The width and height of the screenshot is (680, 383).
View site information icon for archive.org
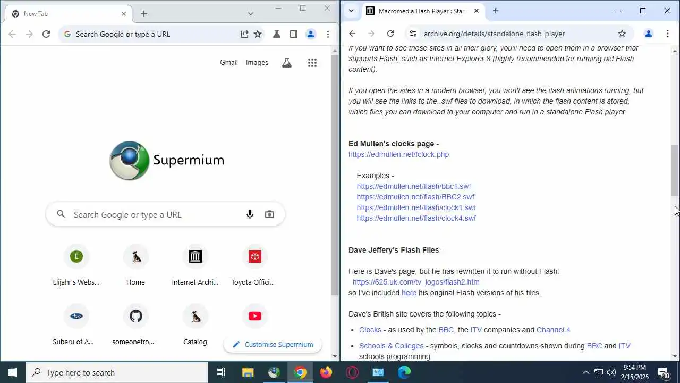(413, 34)
